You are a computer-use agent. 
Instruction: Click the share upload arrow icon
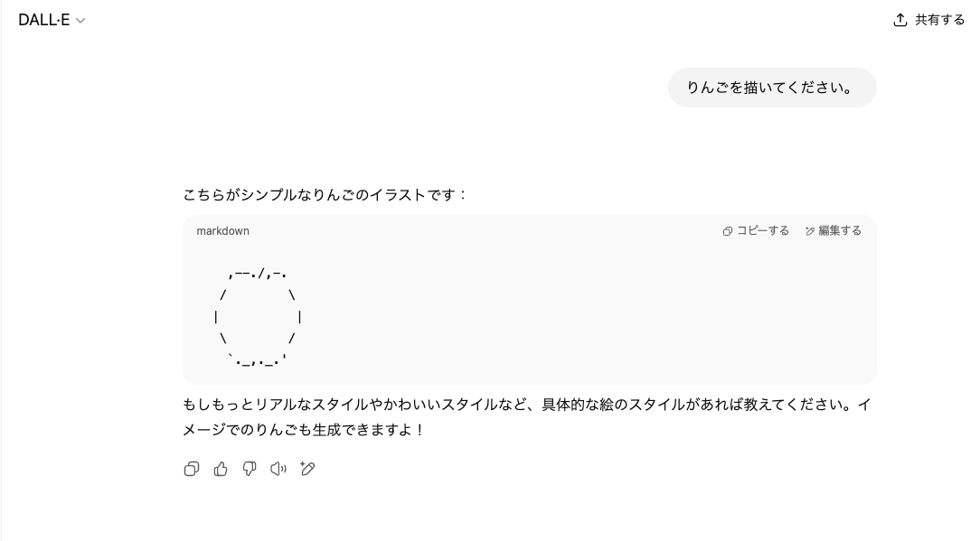[900, 20]
